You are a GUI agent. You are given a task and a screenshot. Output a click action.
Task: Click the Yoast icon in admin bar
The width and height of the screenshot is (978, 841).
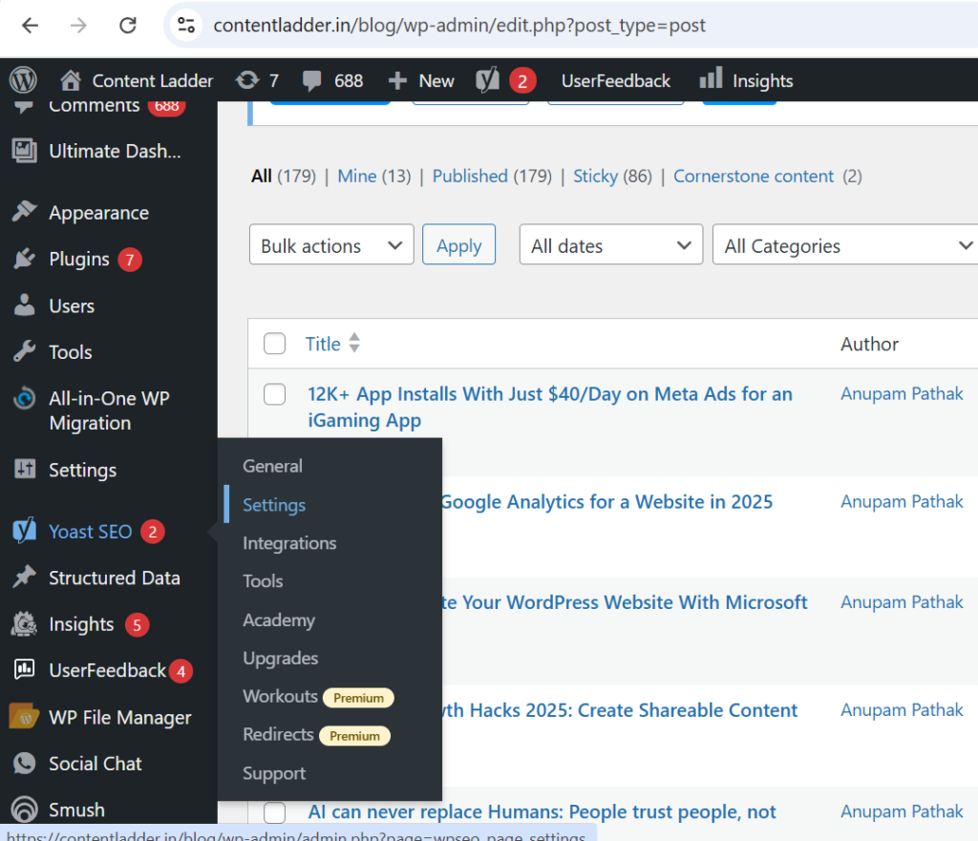[488, 81]
